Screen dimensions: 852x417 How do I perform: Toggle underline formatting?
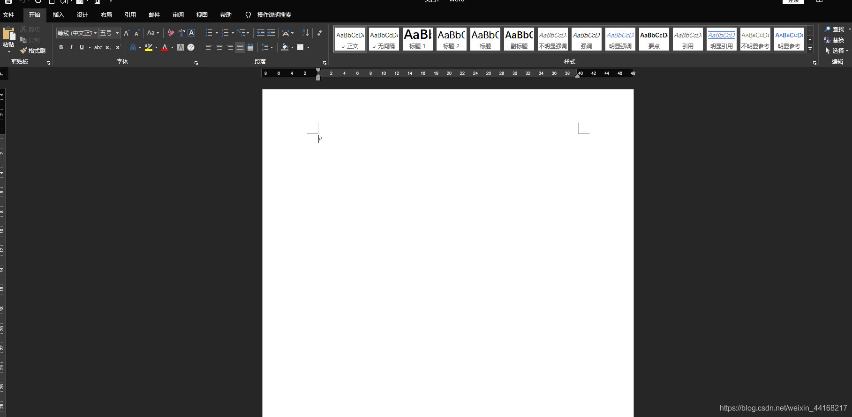(82, 47)
